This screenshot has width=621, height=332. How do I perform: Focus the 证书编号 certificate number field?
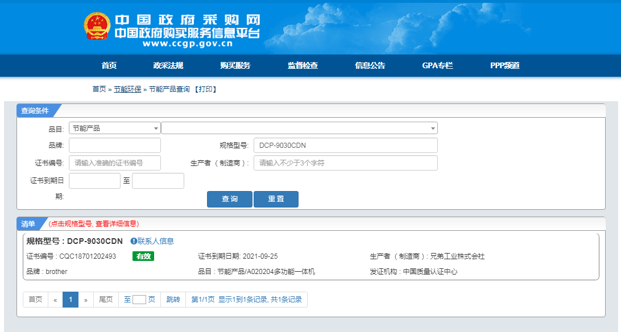[x=115, y=163]
